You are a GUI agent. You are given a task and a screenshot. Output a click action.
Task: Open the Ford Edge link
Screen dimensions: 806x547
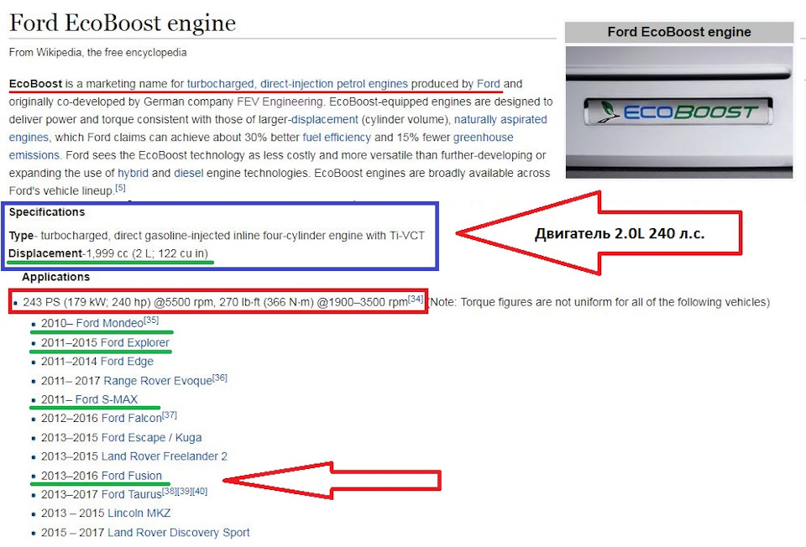point(127,362)
